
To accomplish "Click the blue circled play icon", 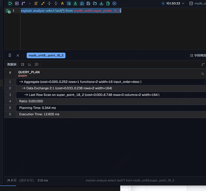I will click(x=114, y=3).
